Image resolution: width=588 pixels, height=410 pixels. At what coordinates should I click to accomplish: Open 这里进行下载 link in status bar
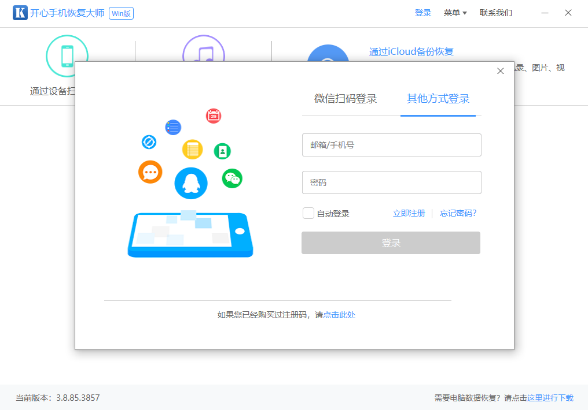click(x=550, y=398)
